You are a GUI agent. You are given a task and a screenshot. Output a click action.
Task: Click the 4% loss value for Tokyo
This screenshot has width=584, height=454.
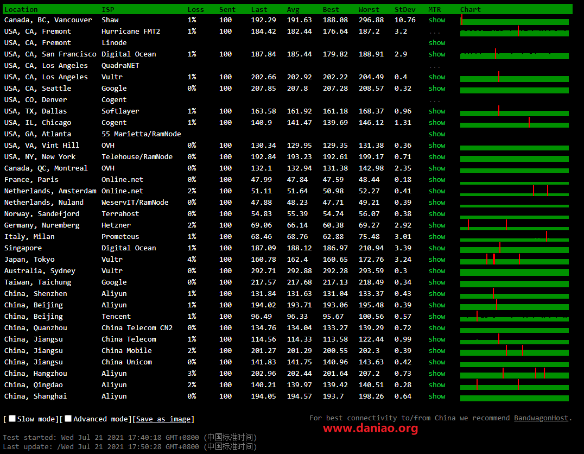(x=192, y=260)
